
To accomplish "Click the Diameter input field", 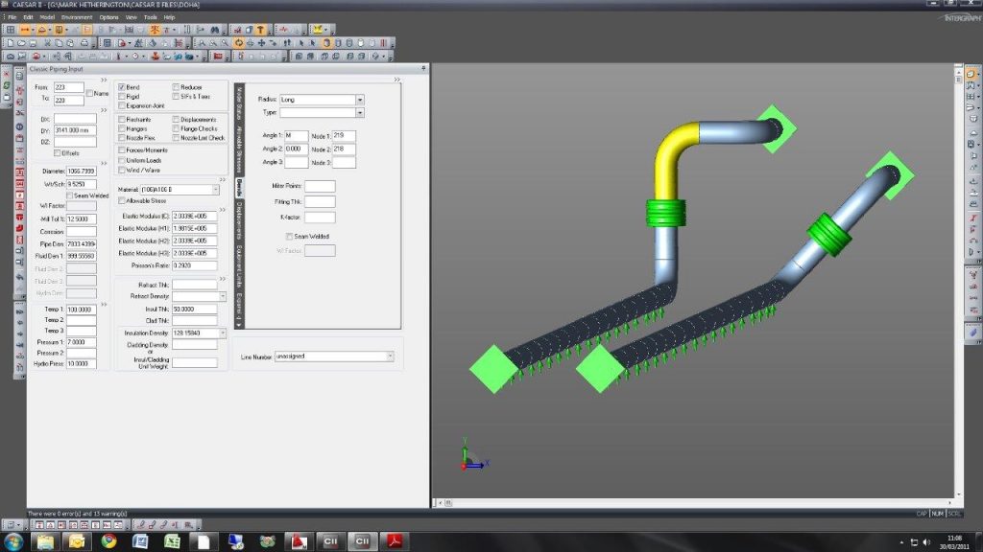I will coord(81,171).
